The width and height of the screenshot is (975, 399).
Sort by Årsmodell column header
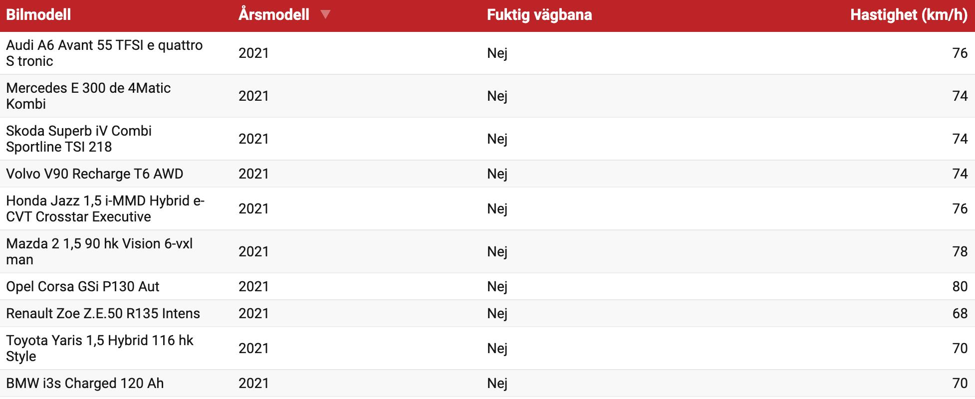pyautogui.click(x=274, y=14)
